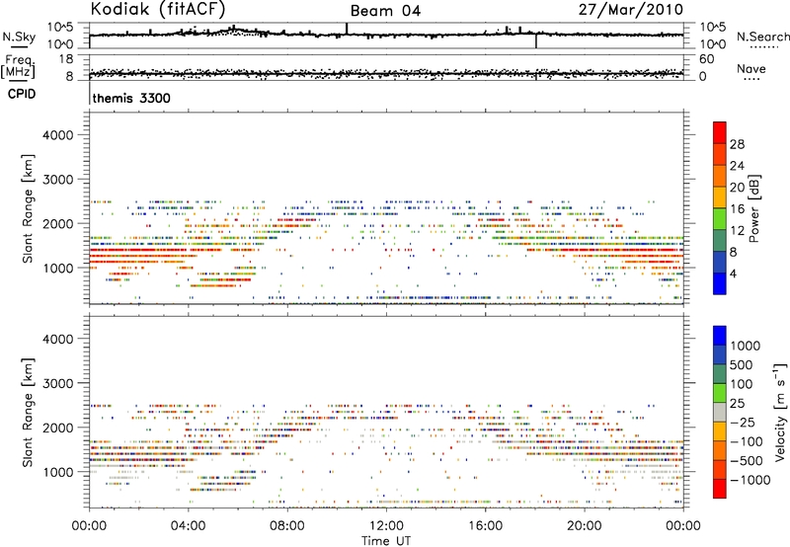Click the '3000' tick of the velocity panel
790x547 pixels.
57,383
